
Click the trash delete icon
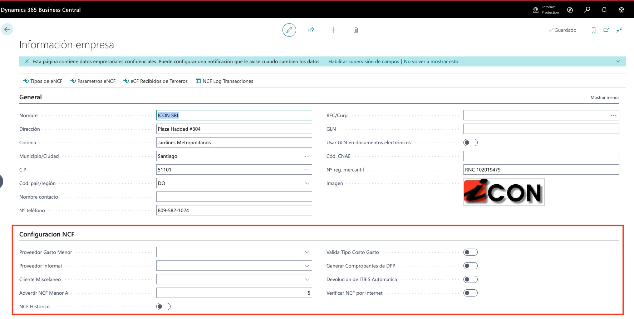(x=355, y=30)
